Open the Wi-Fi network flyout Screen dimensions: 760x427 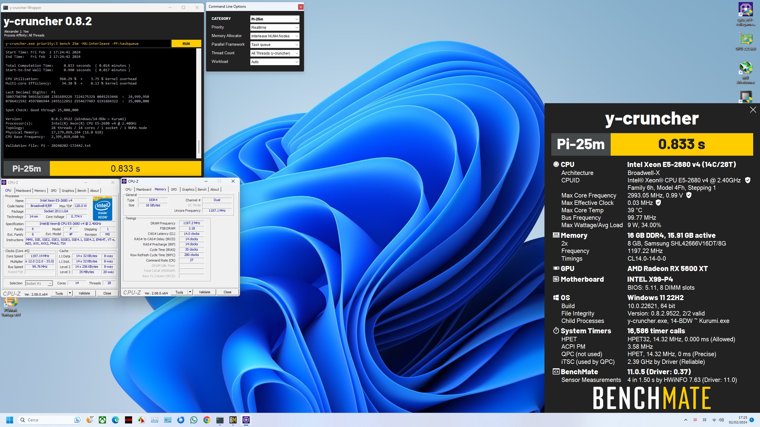click(714, 420)
